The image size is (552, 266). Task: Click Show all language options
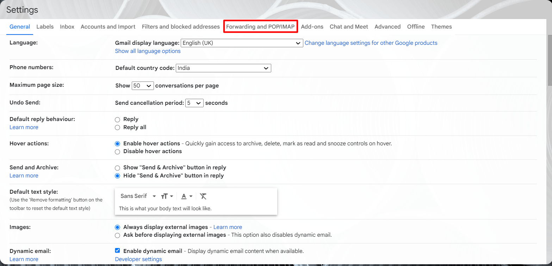click(x=148, y=51)
